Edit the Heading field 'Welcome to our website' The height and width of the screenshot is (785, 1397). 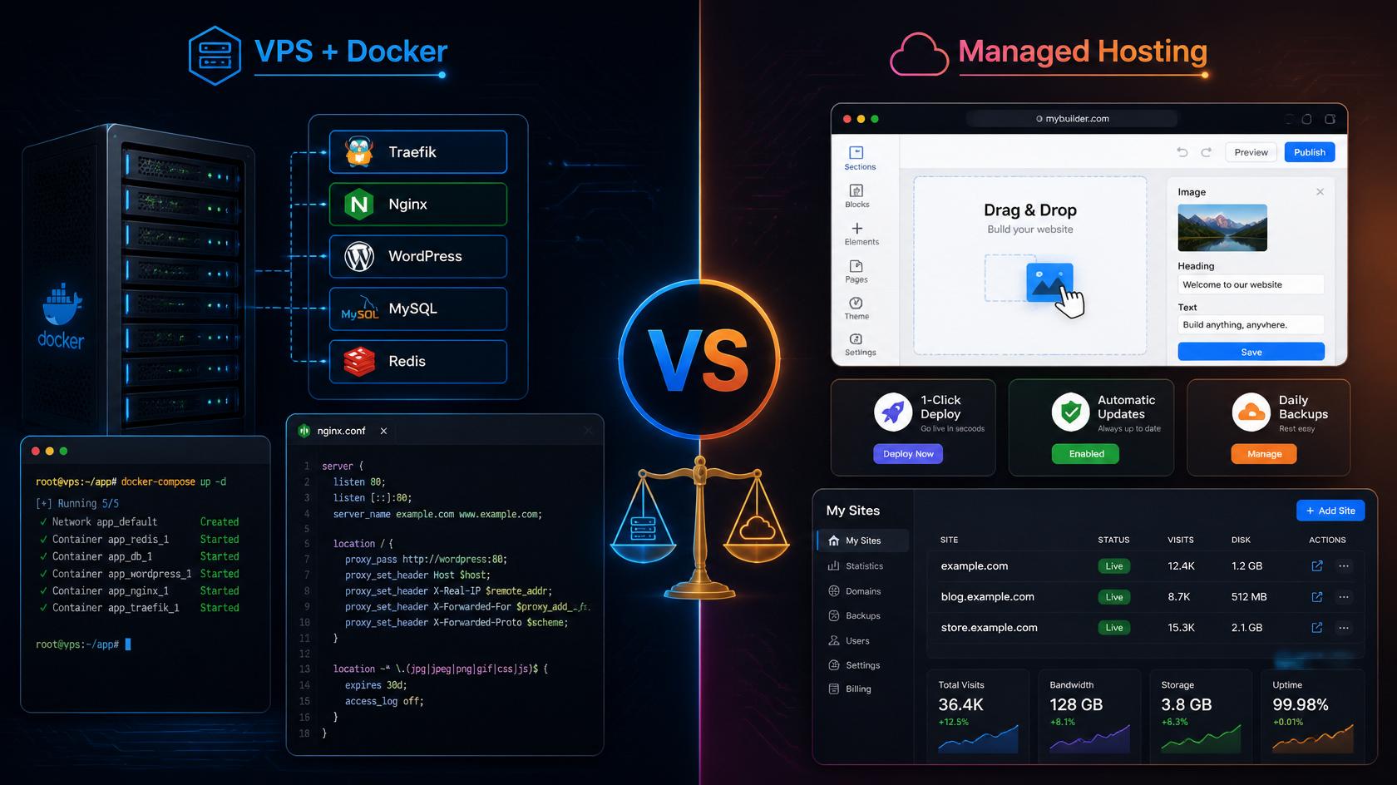(x=1251, y=284)
